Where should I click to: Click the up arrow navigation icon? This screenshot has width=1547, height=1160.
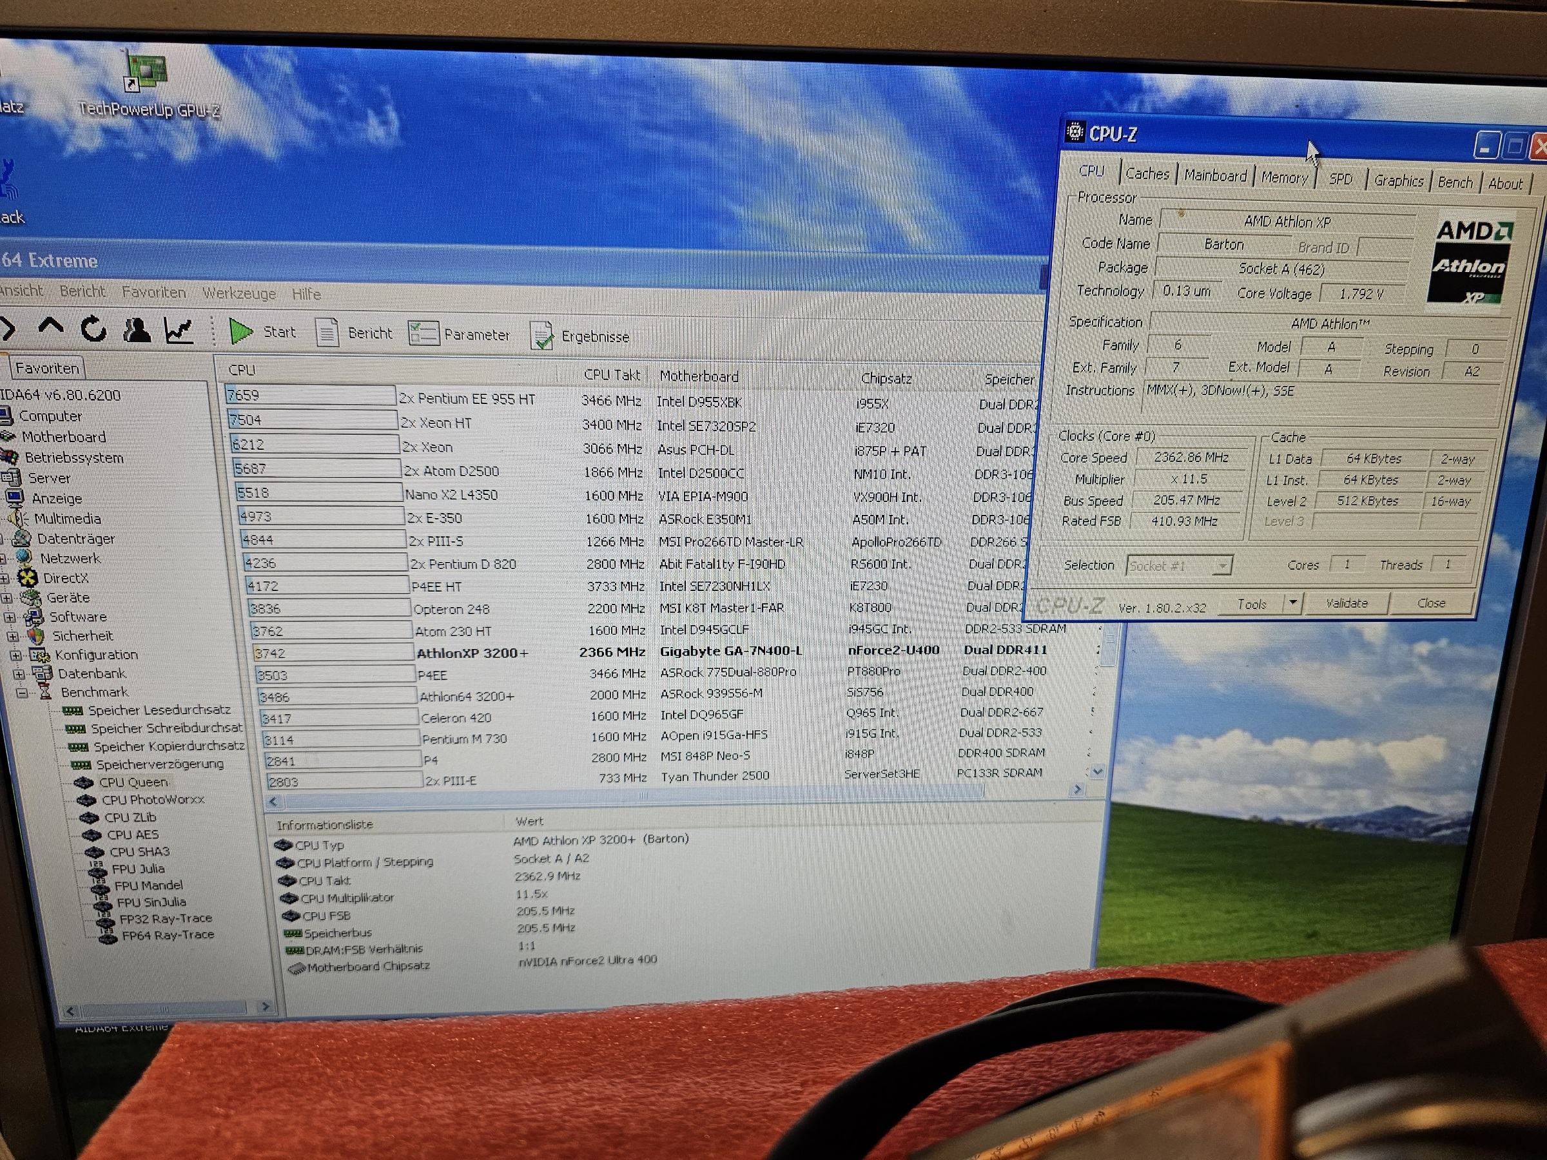[x=51, y=327]
